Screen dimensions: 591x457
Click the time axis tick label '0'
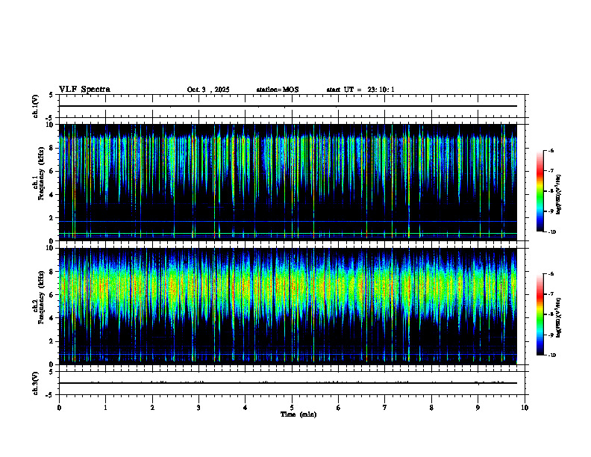pyautogui.click(x=59, y=408)
